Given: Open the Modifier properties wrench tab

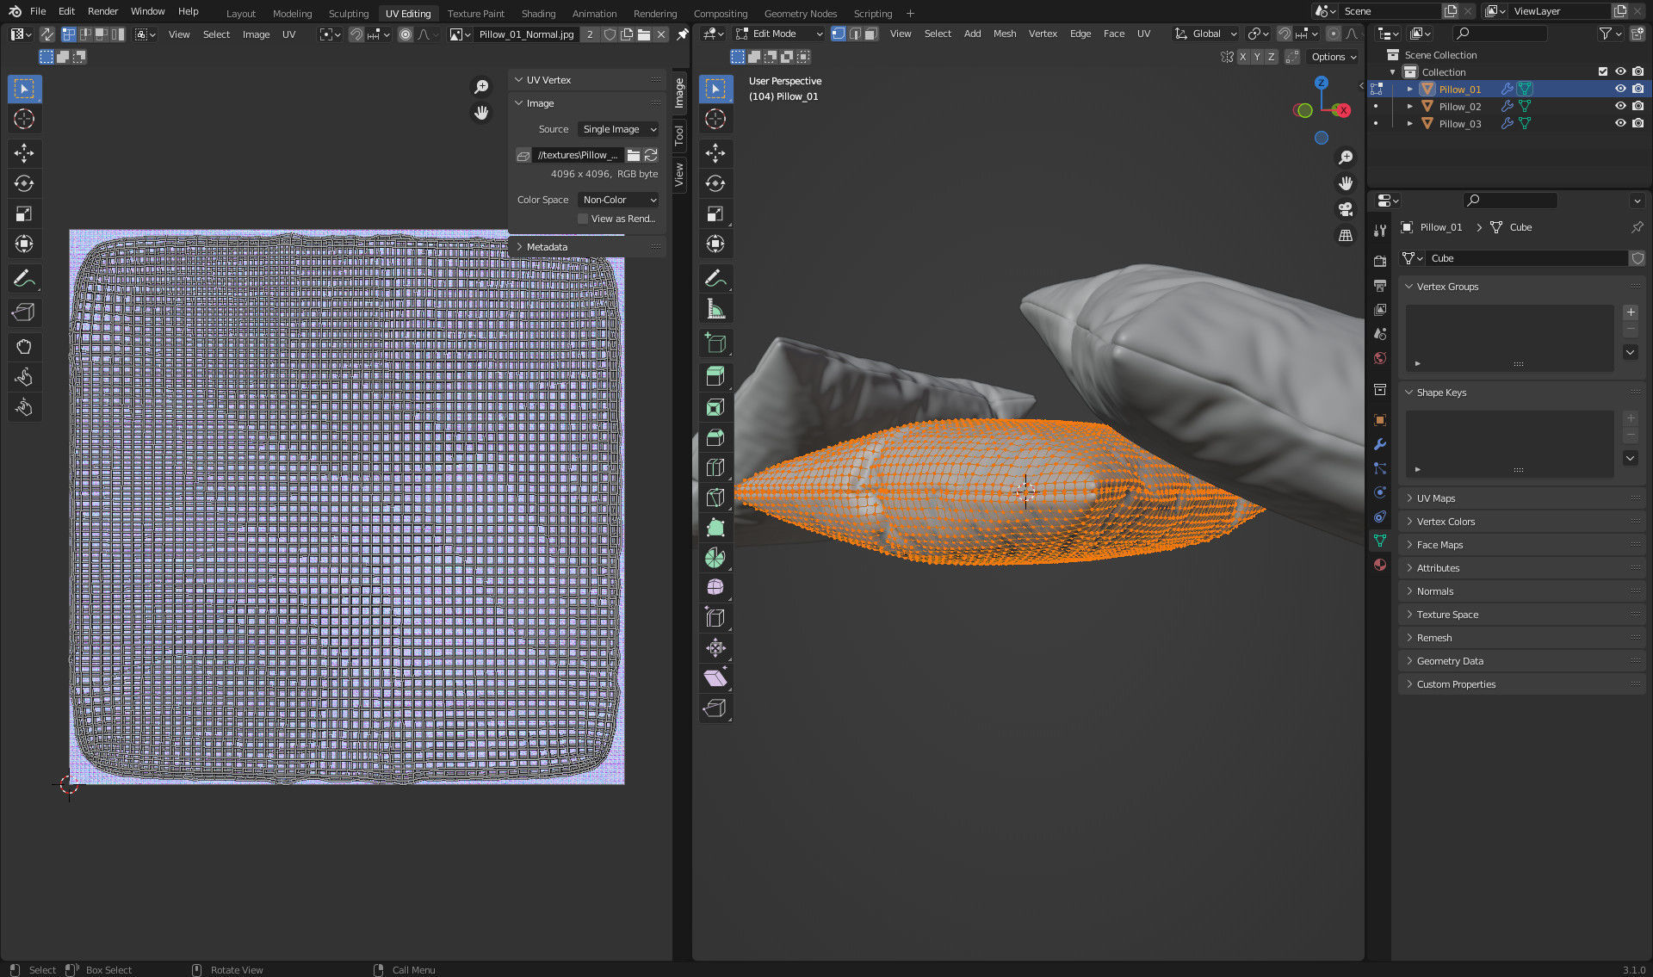Looking at the screenshot, I should tap(1380, 444).
